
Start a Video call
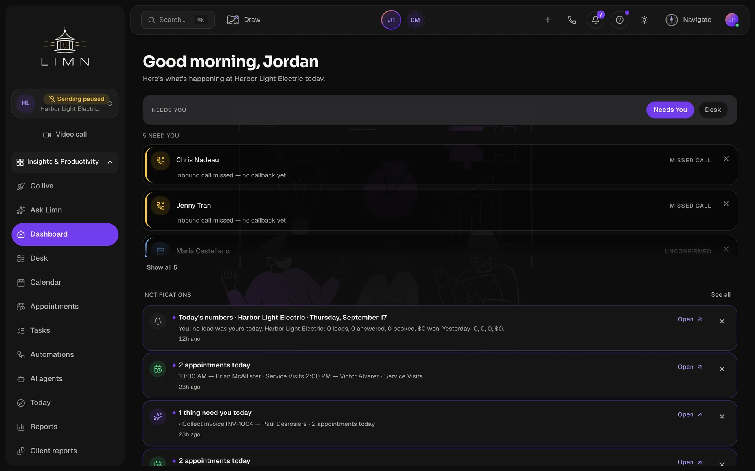[65, 135]
